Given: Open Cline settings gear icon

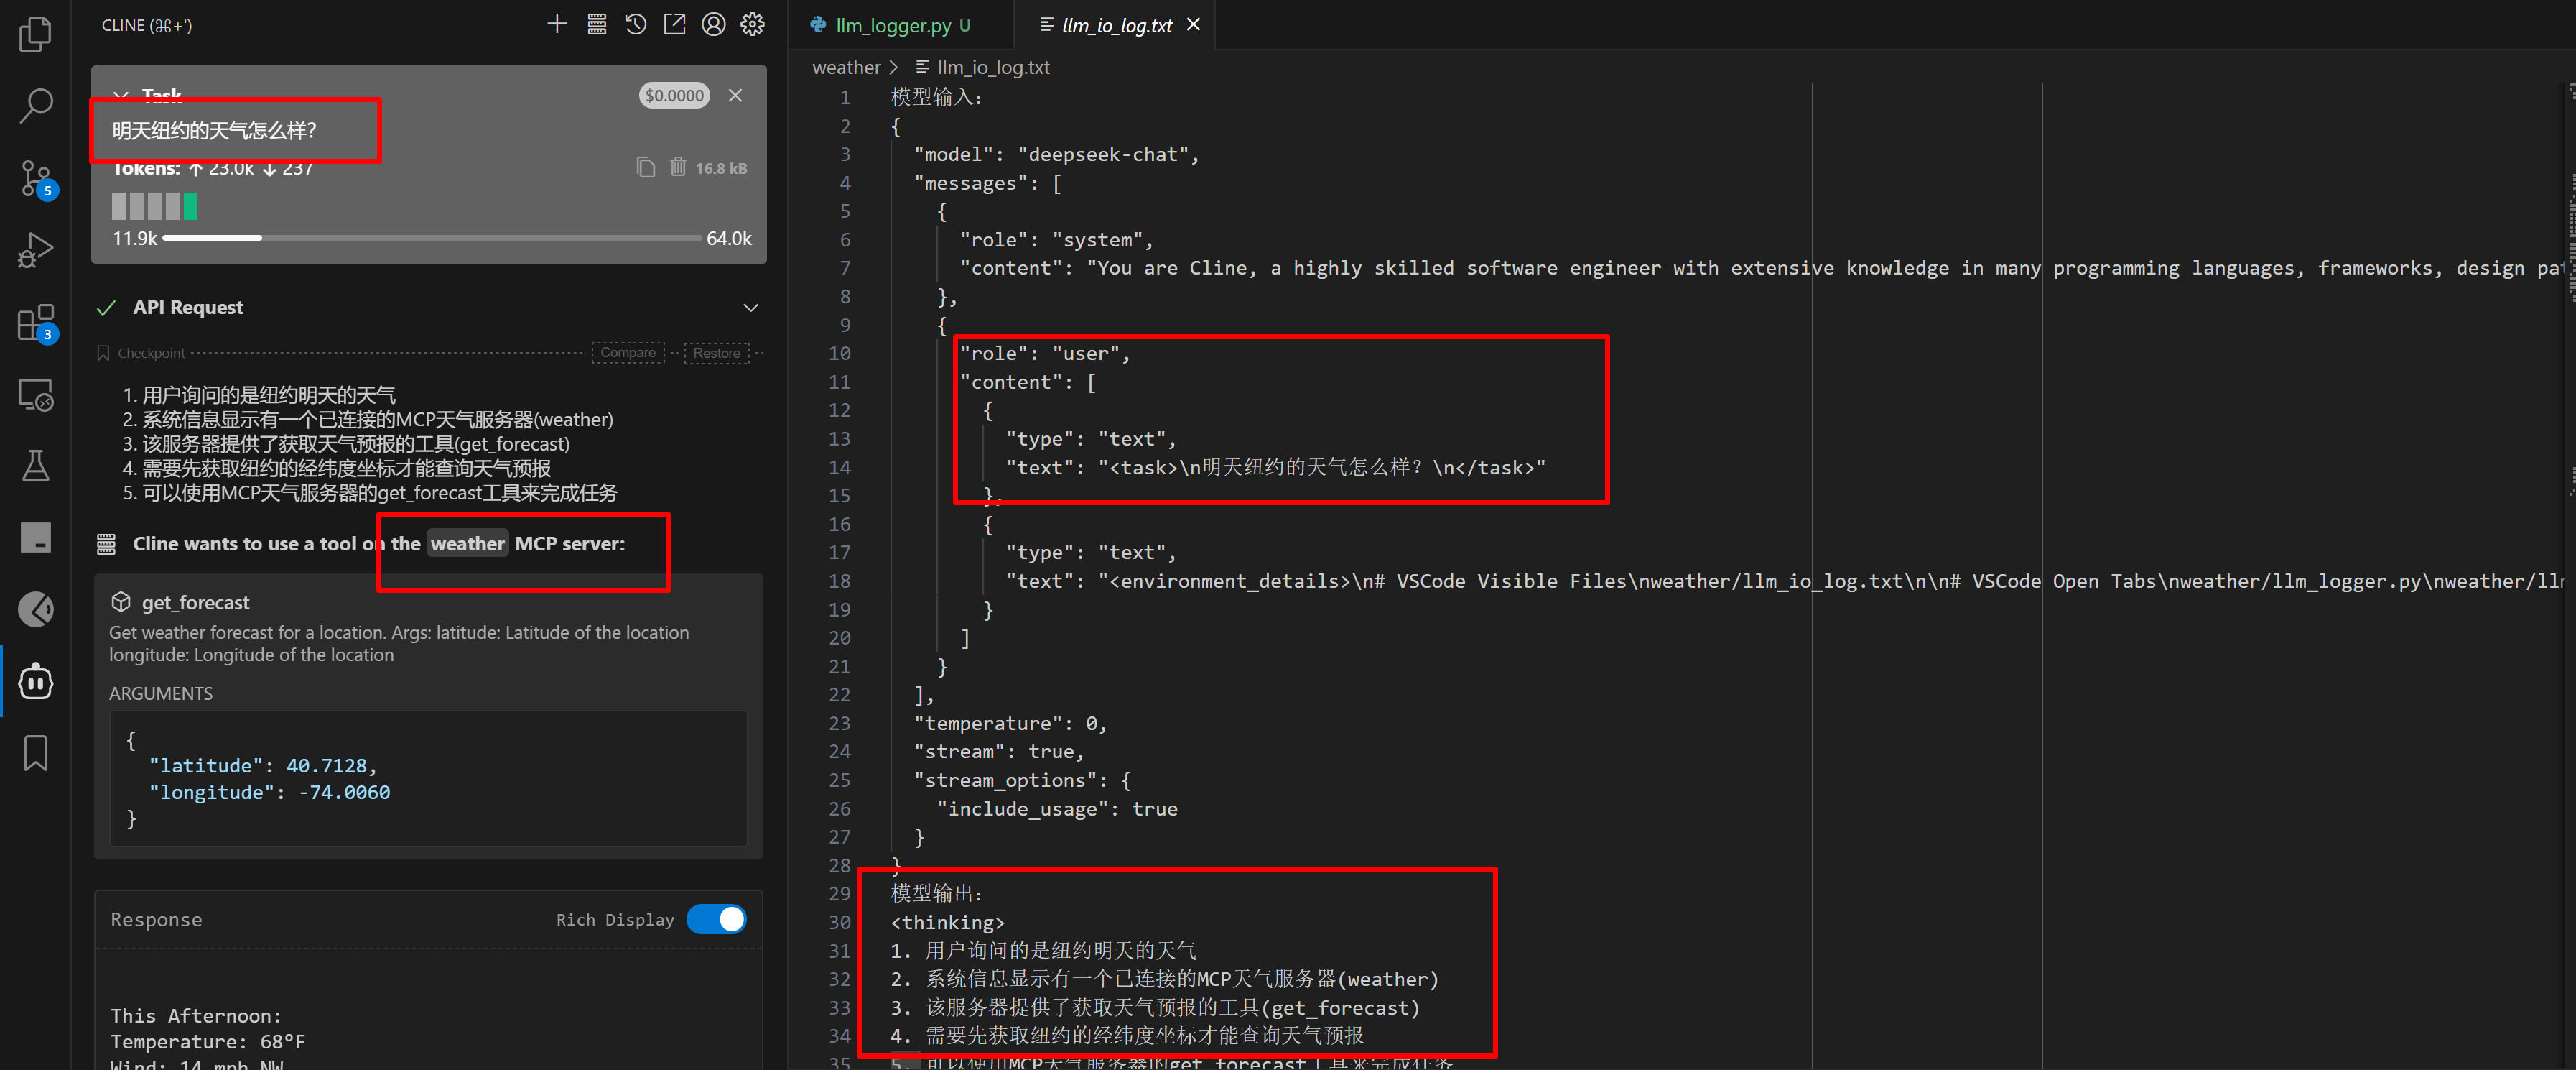Looking at the screenshot, I should tap(753, 24).
